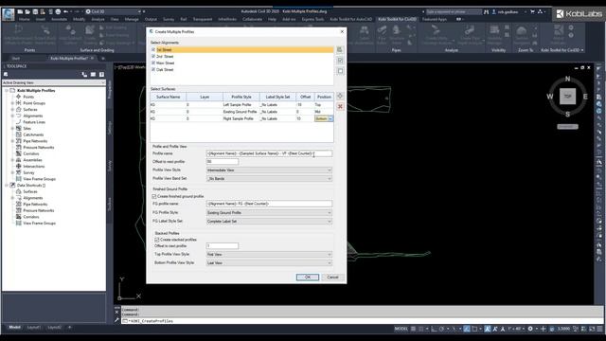Open the Position dropdown showing Bottom
Screen dimensions: 606x341
coord(330,118)
